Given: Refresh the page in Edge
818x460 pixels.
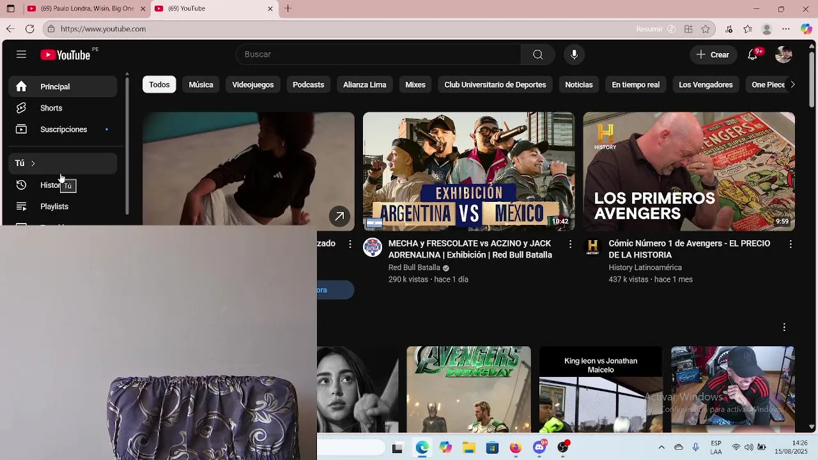Looking at the screenshot, I should pos(29,29).
